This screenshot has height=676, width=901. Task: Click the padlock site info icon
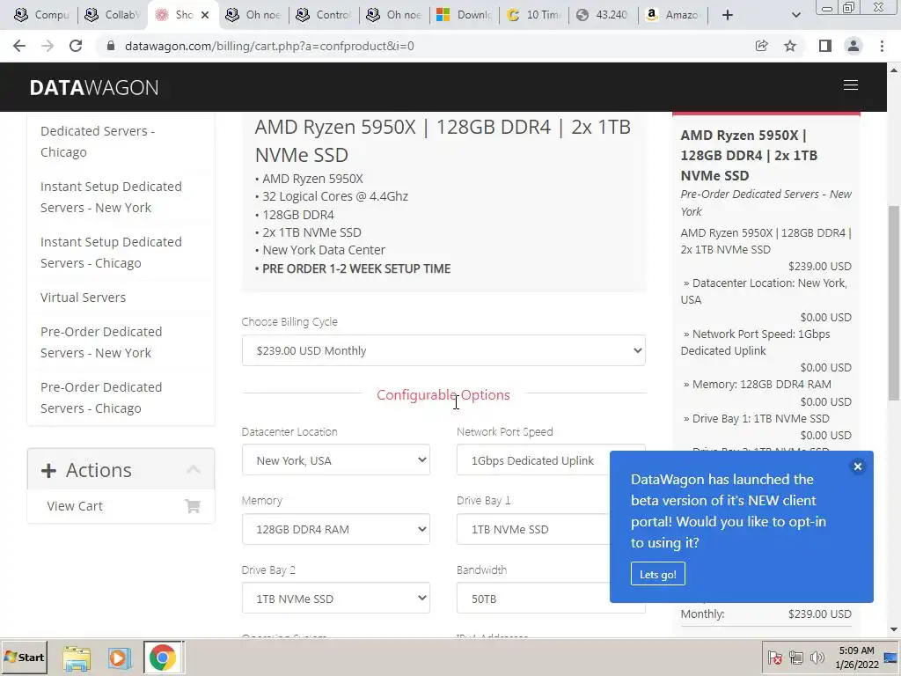111,46
